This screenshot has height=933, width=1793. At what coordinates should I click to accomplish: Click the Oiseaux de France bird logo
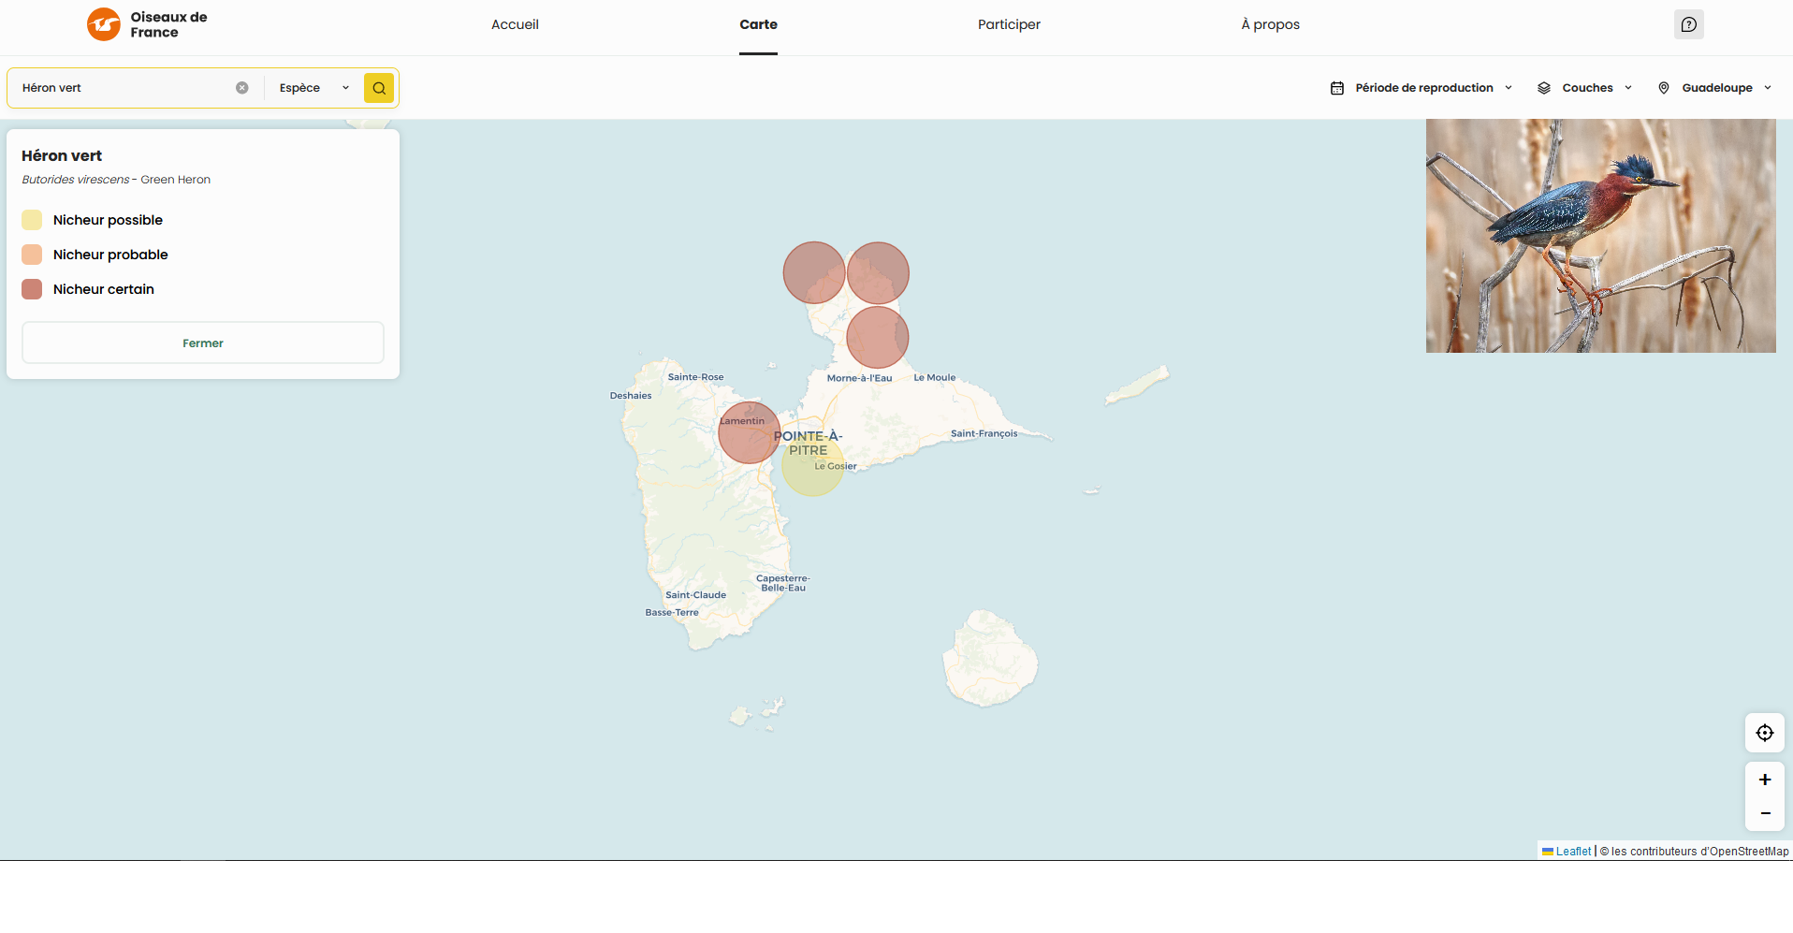[x=104, y=24]
